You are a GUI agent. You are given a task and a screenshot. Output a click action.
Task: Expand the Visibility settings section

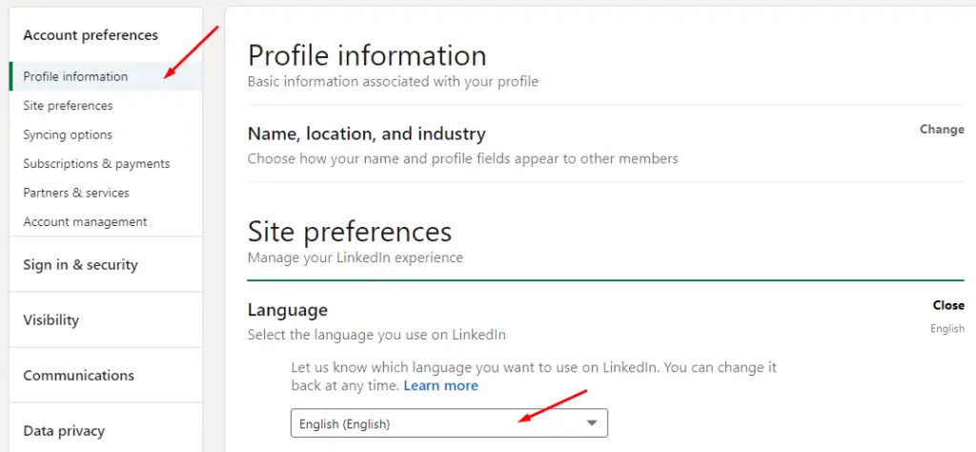(x=51, y=320)
